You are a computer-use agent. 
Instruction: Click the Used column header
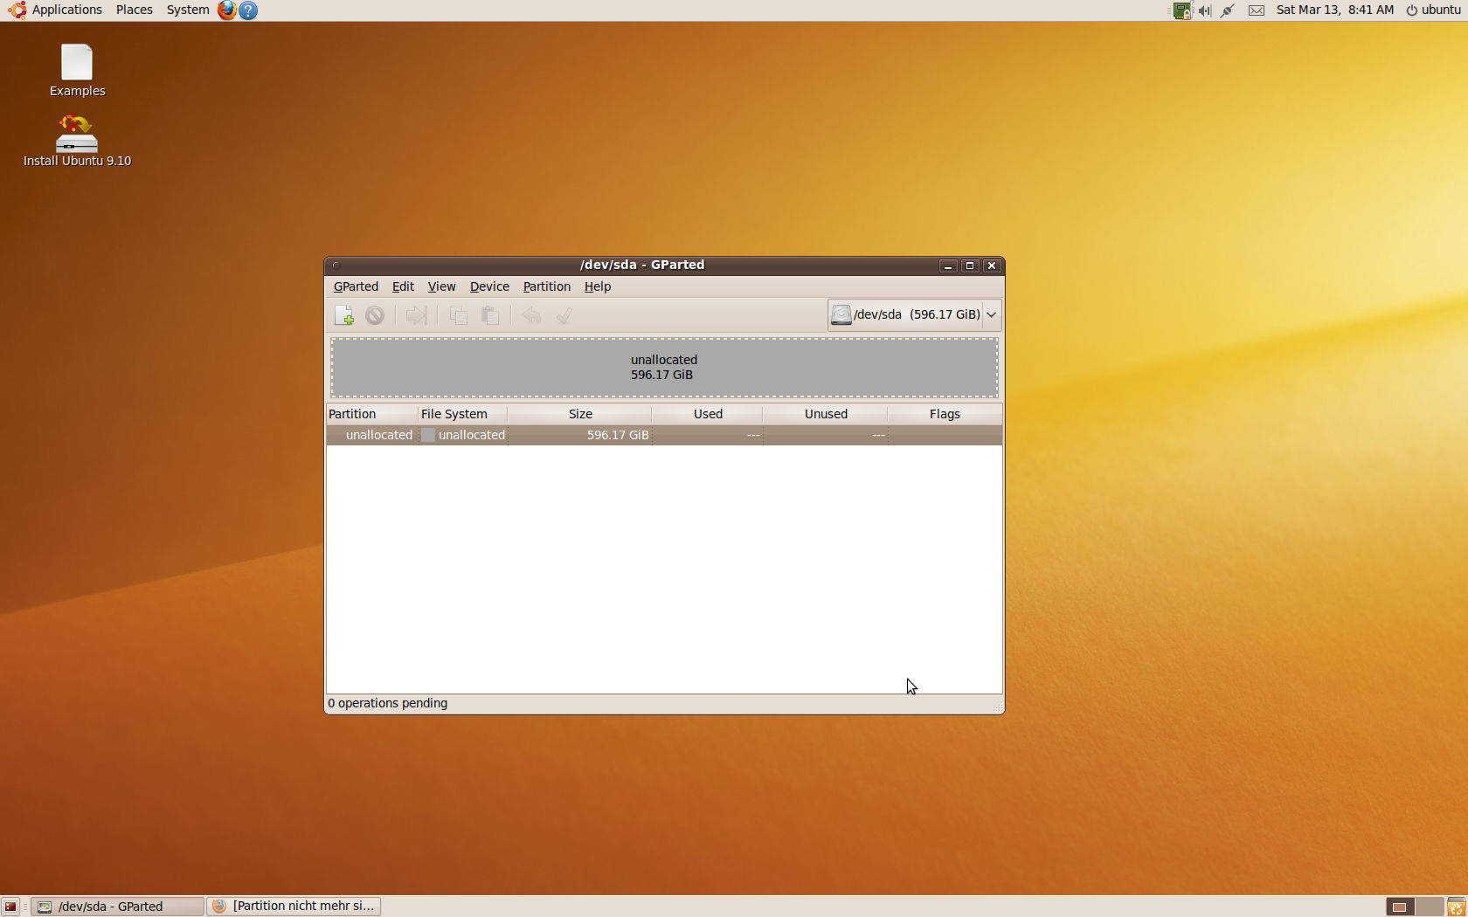coord(707,414)
